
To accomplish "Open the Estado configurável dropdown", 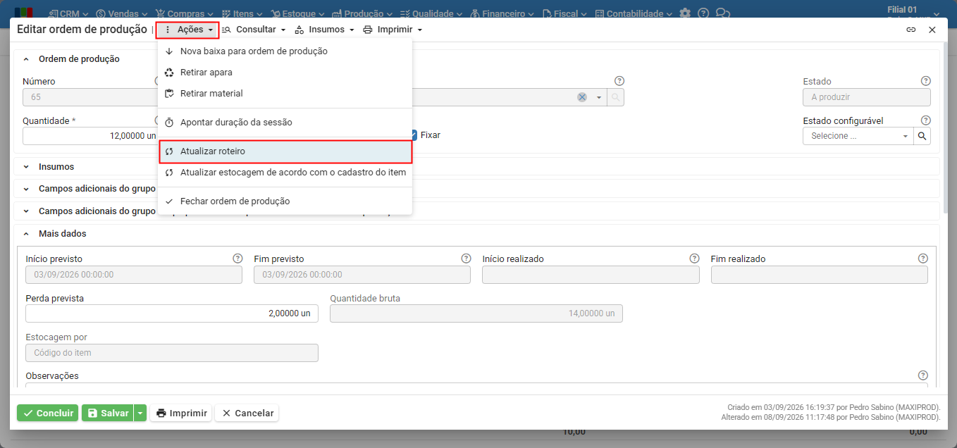I will coord(858,136).
